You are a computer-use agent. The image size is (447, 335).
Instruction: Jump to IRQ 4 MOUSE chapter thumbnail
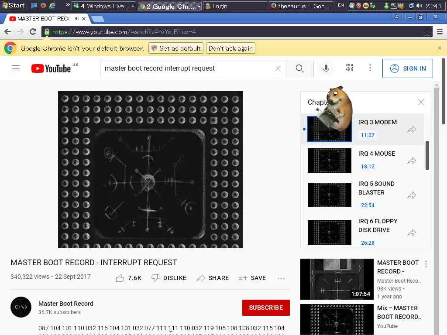[330, 161]
